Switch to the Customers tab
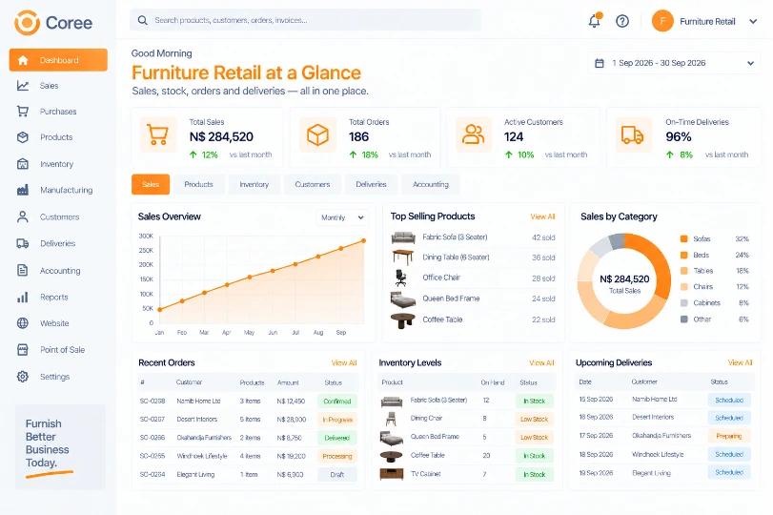This screenshot has height=515, width=773. [x=313, y=184]
